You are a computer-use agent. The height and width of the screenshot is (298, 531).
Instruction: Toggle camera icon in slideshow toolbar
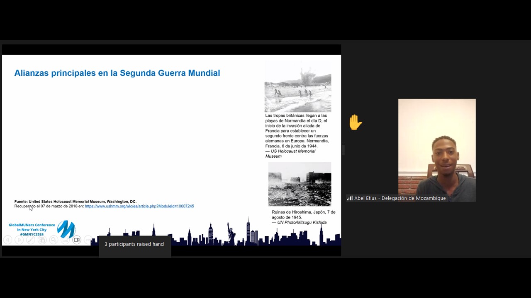[77, 240]
